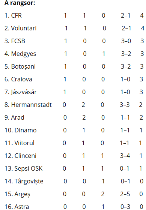146x210 pixels.
Task: Click the '2. Voluntari' team name
Action: tap(20, 28)
